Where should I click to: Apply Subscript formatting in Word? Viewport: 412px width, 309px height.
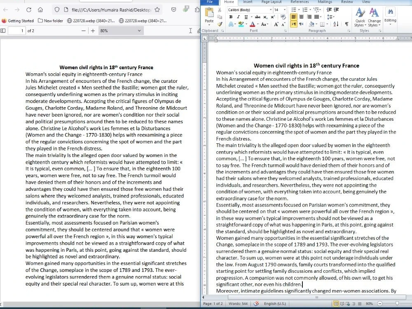(x=265, y=17)
